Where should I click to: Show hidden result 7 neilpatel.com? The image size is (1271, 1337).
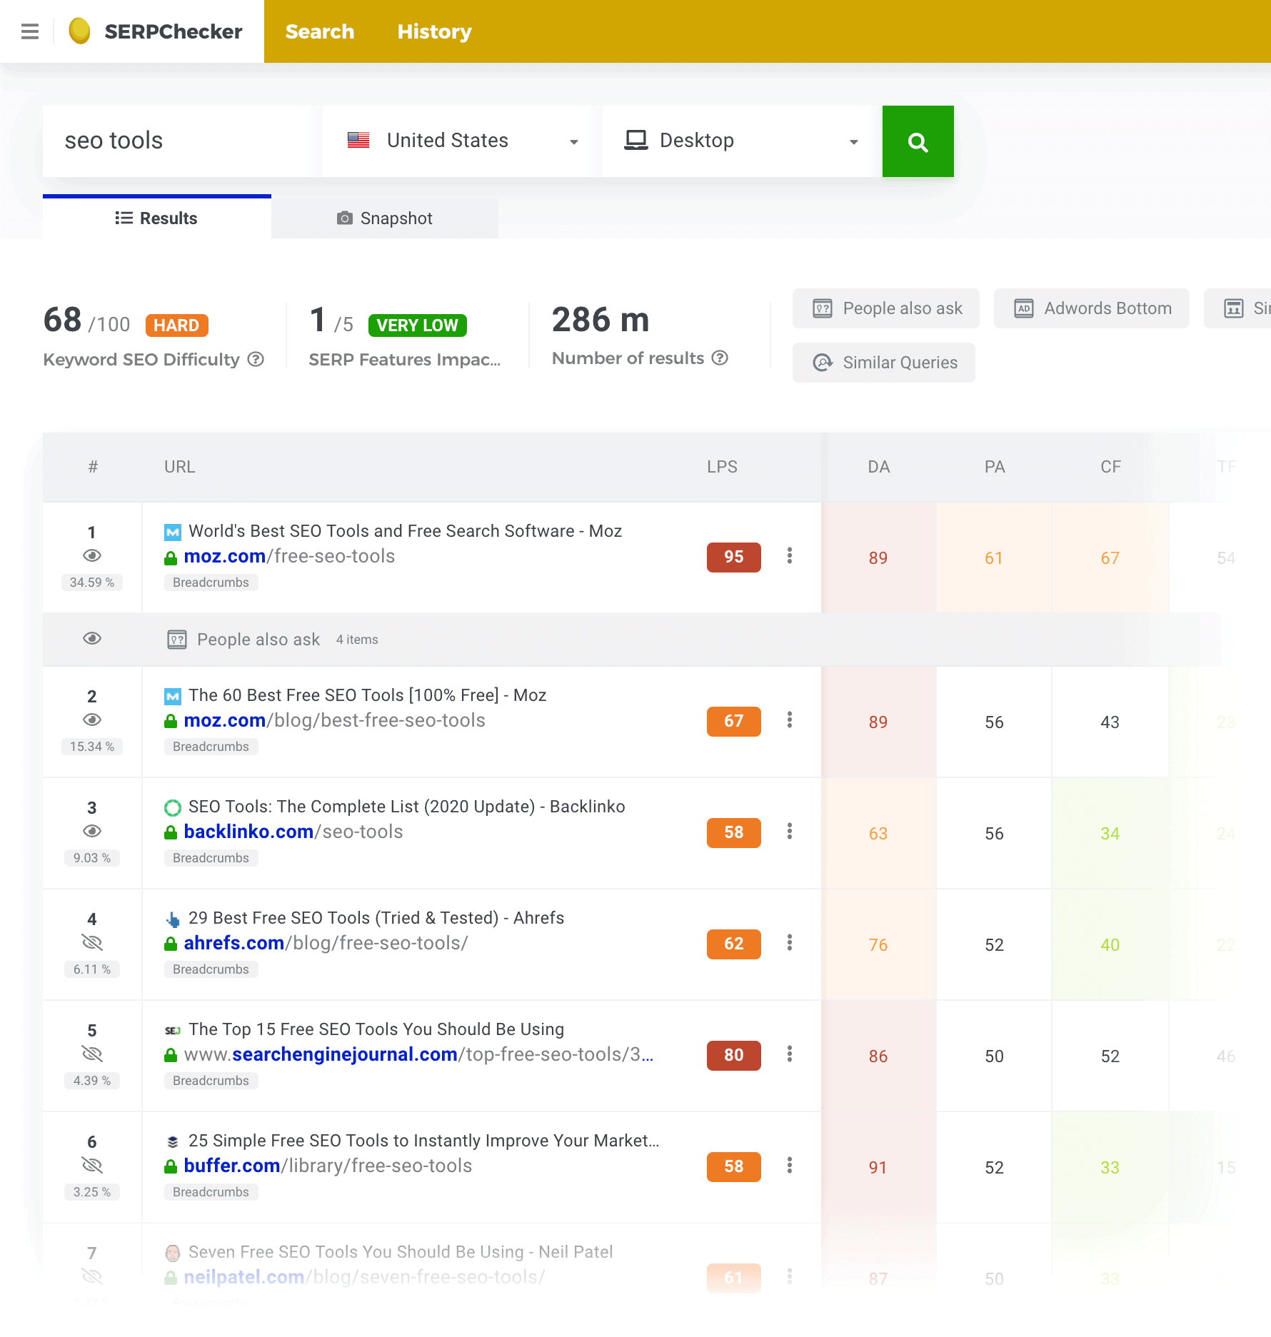(92, 1276)
